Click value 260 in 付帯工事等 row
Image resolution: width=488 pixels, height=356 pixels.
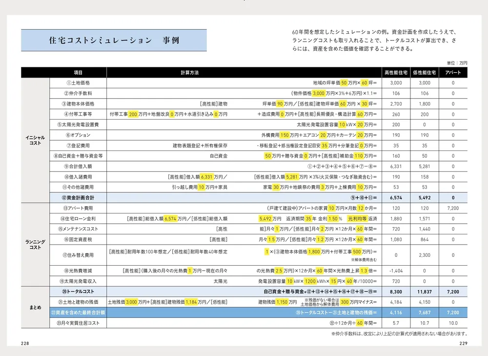396,114
